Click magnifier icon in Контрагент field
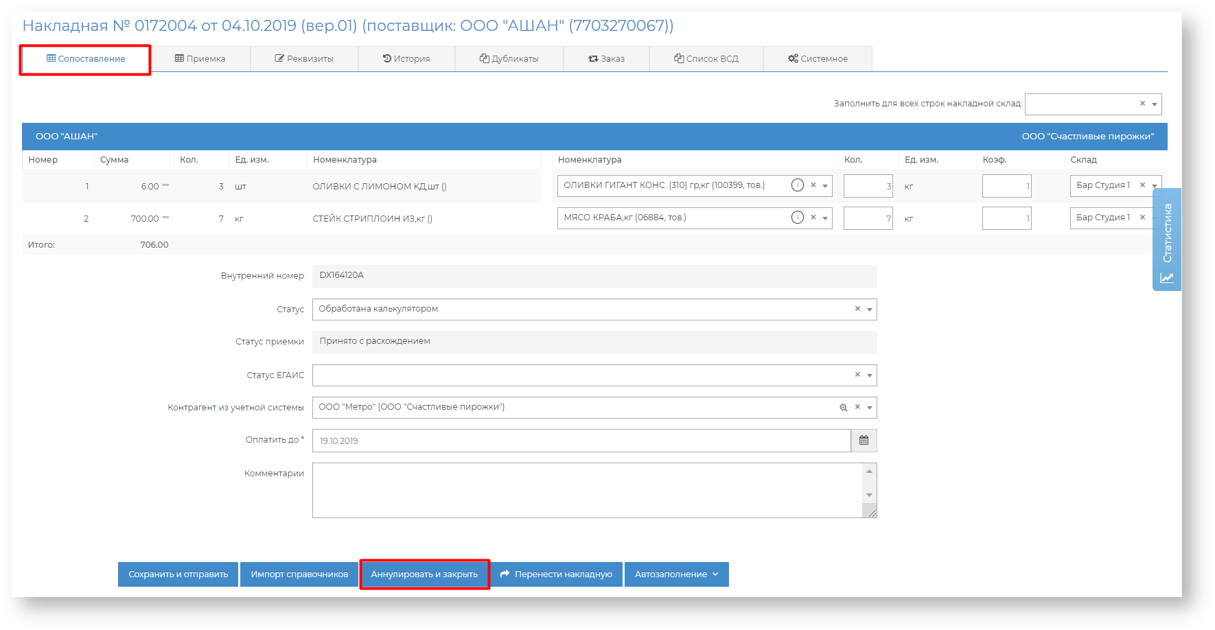Viewport: 1215px width, 630px height. point(844,408)
